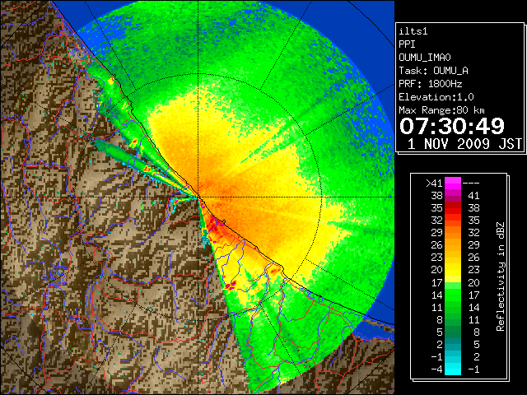Viewport: 527px width, 395px height.
Task: Click the 'PRF: 1800Hz' line
Action: tap(431, 84)
